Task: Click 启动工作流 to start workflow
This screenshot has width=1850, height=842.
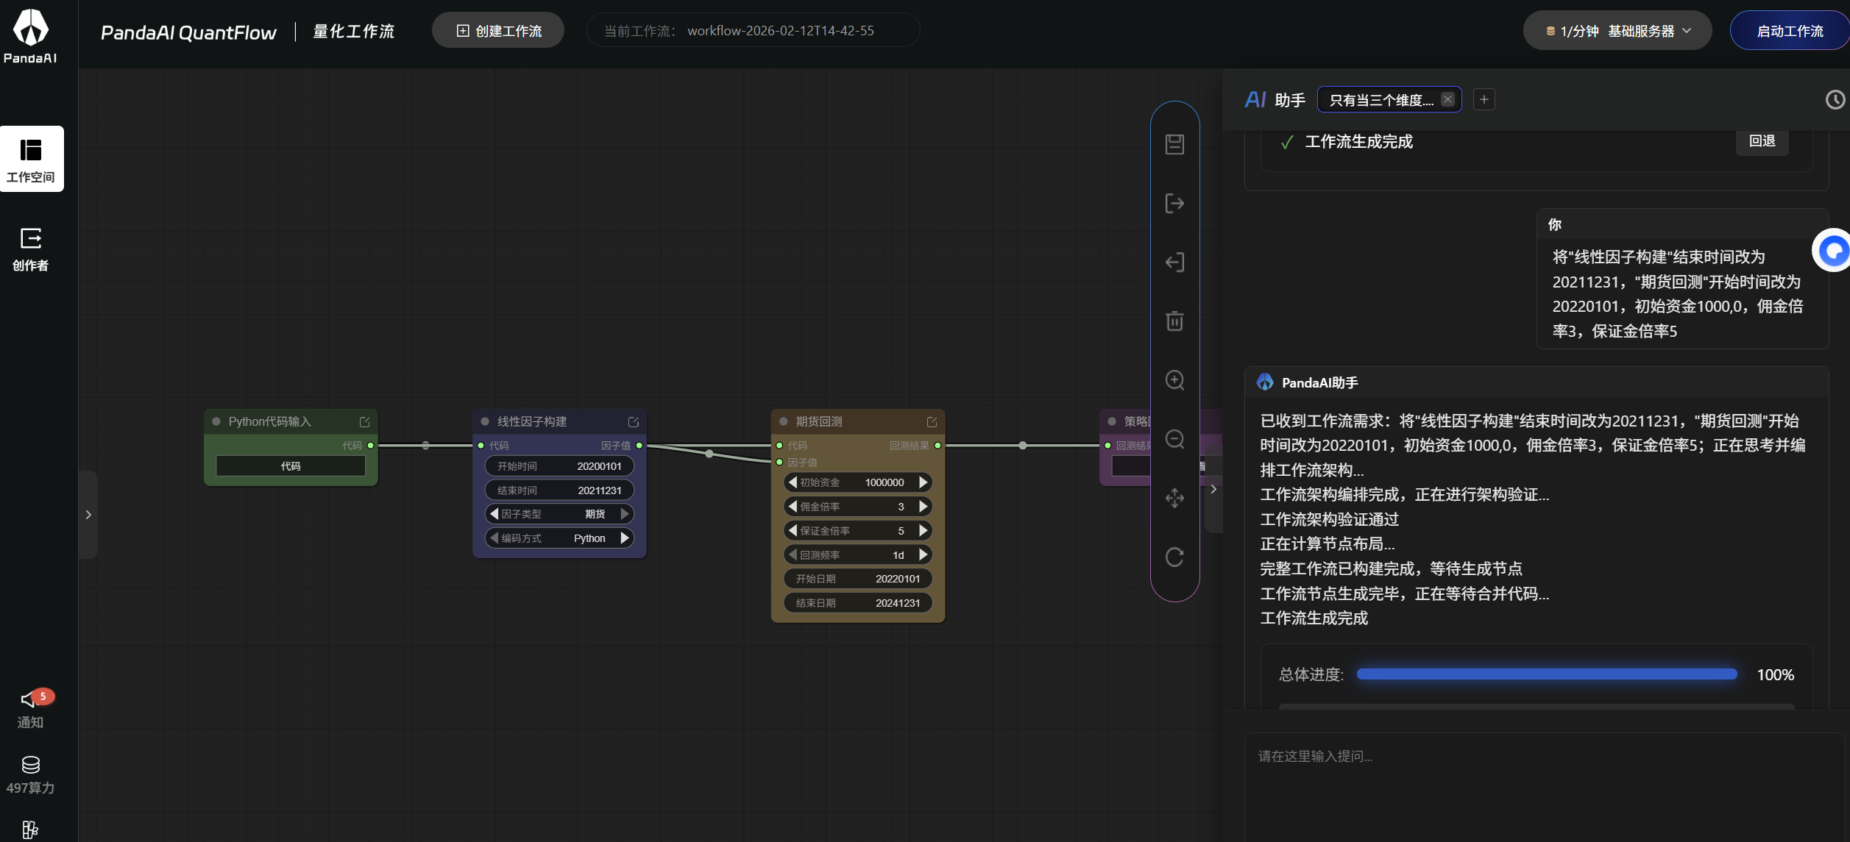Action: (x=1790, y=31)
